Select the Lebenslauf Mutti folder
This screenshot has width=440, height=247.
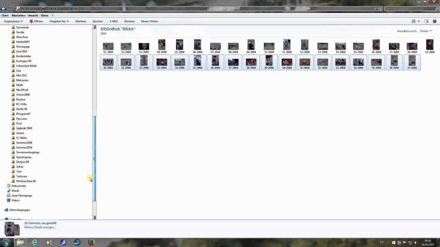26,66
